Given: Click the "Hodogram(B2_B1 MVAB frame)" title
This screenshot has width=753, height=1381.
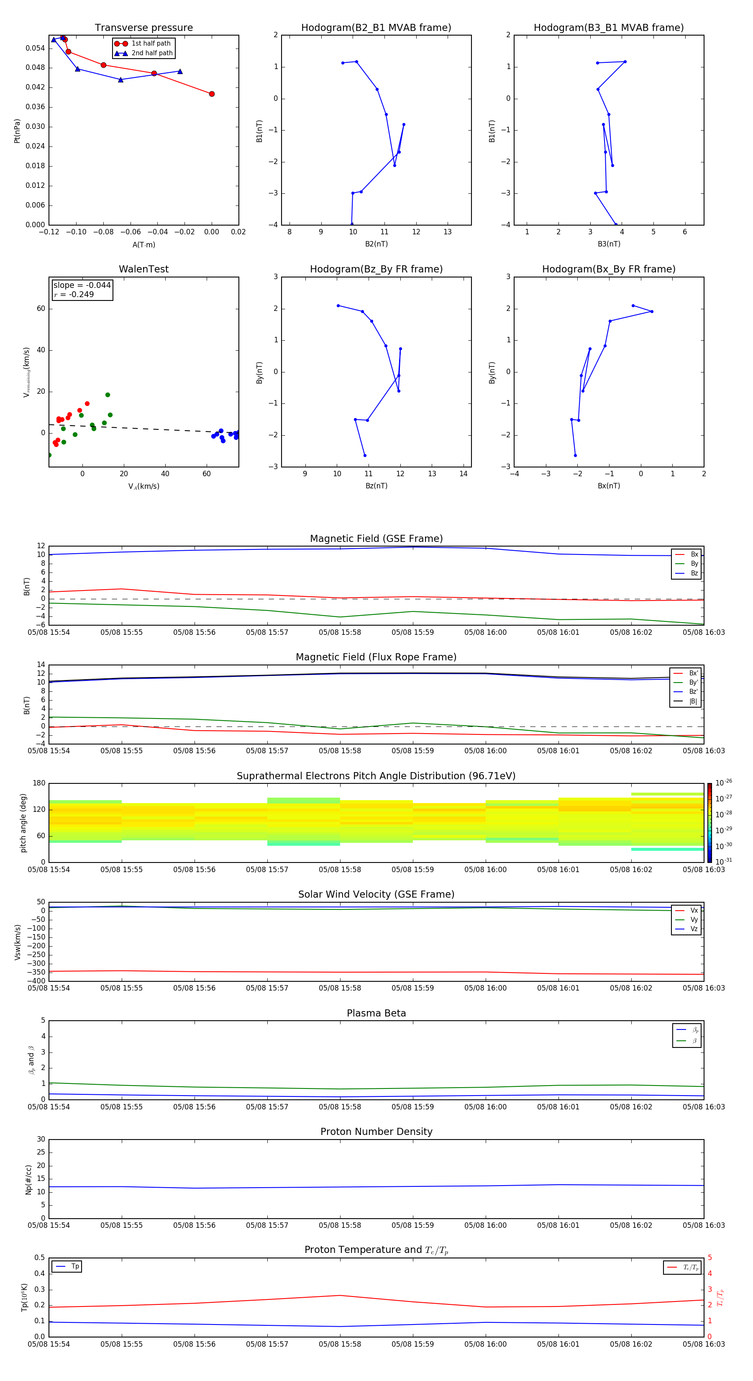Looking at the screenshot, I should pos(376,27).
